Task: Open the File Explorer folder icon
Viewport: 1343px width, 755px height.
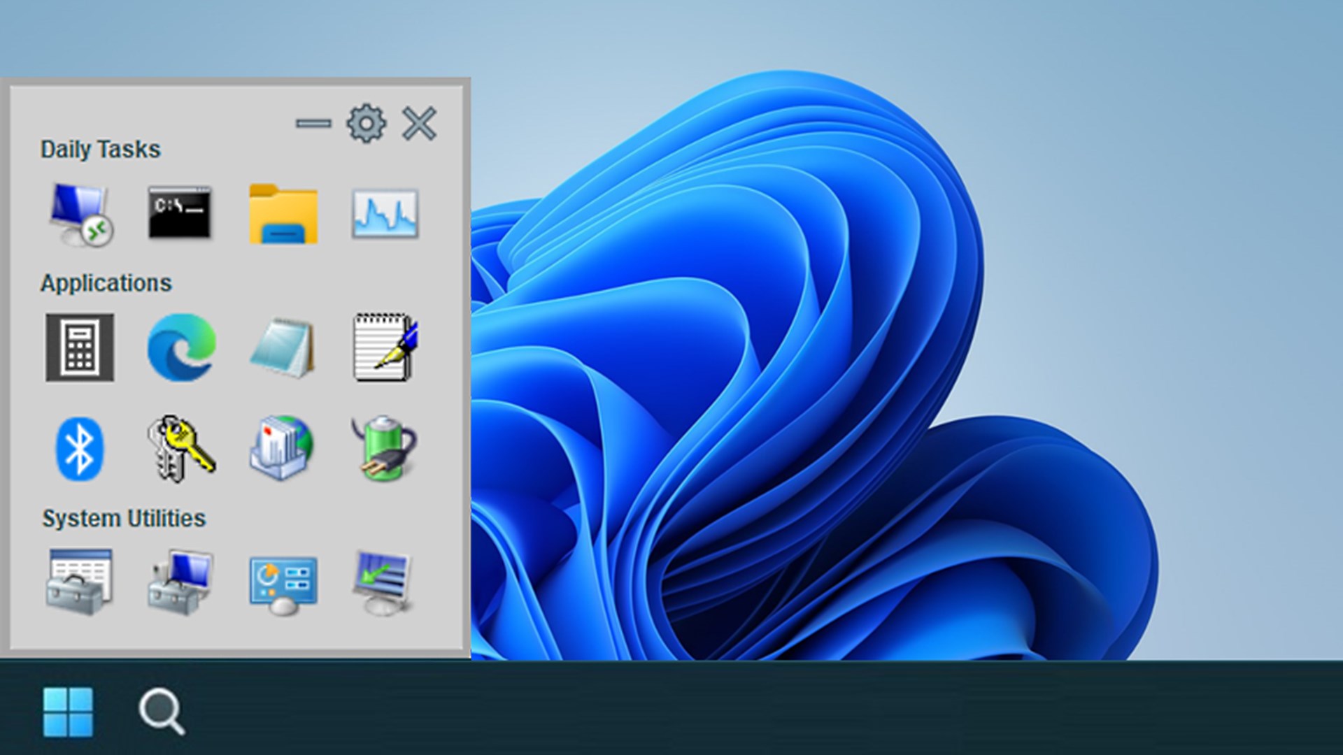Action: point(283,214)
